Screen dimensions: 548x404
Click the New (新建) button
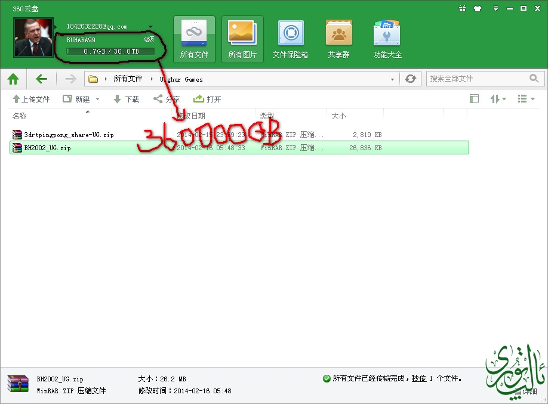77,99
